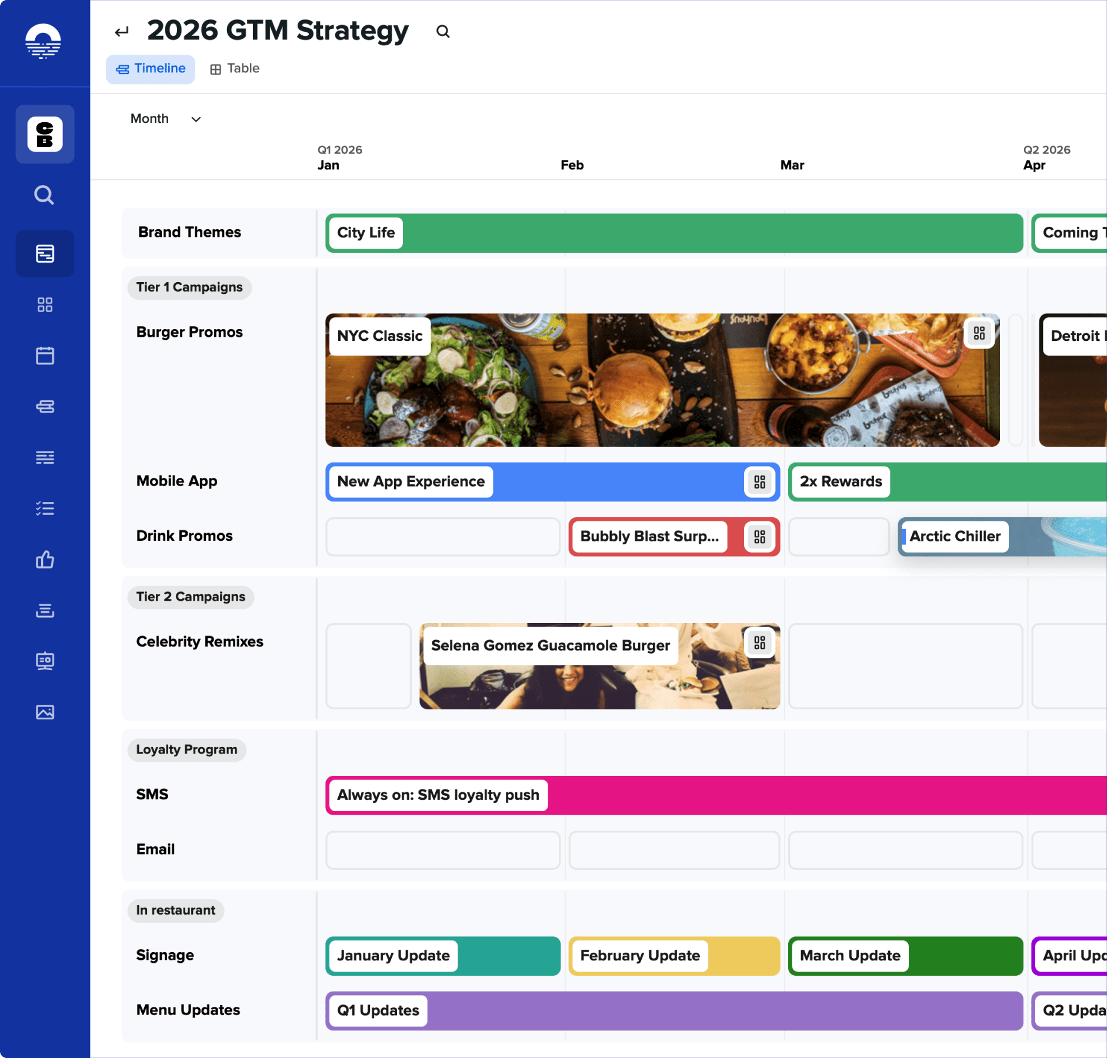
Task: Select the Timeline view tab
Action: [x=151, y=69]
